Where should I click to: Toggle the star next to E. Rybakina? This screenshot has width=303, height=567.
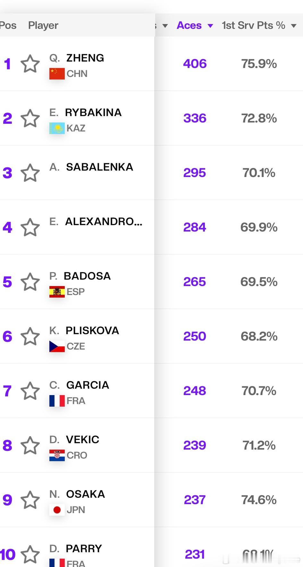[30, 118]
